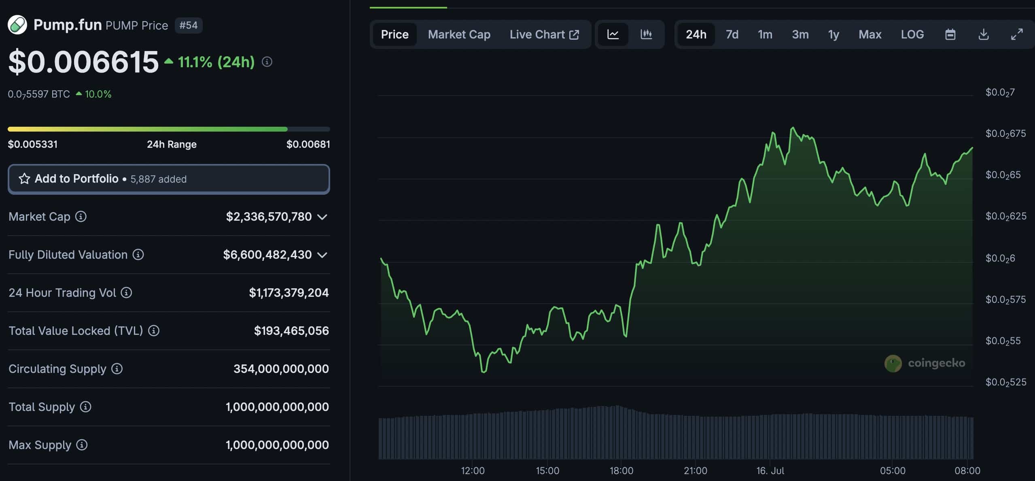1035x481 pixels.
Task: Star the coin via Add to Portfolio
Action: pos(25,179)
